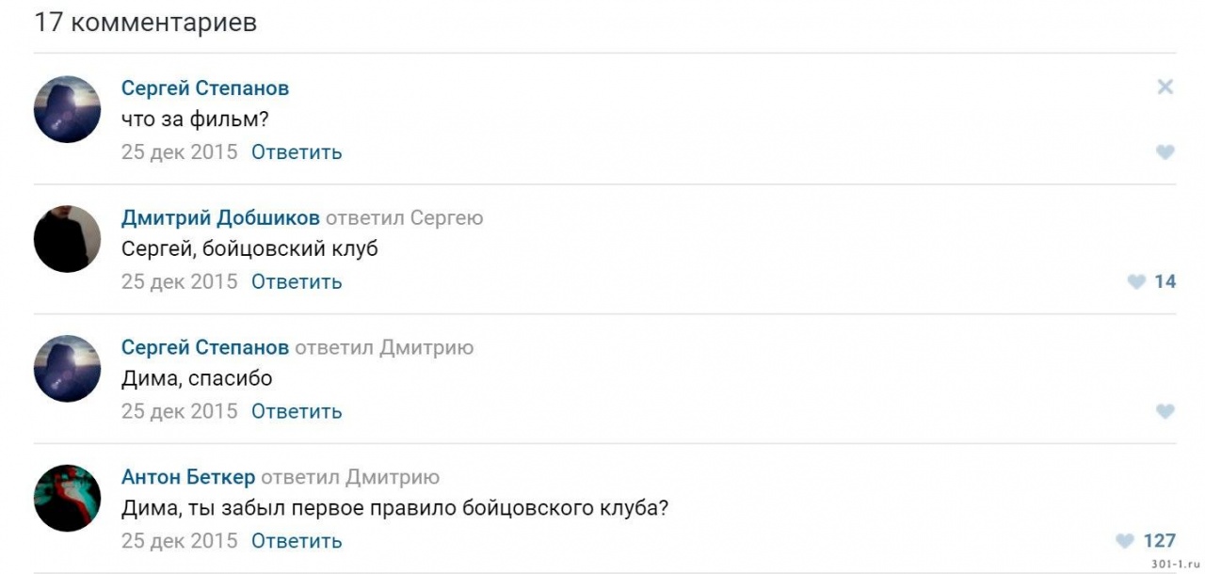Delete first comment using the X icon
Viewport: 1205px width, 574px height.
pos(1165,88)
